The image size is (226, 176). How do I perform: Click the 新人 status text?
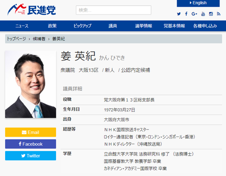point(110,70)
